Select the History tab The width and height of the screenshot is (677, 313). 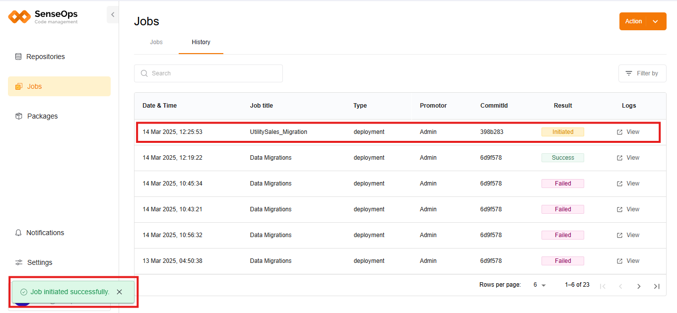[201, 42]
